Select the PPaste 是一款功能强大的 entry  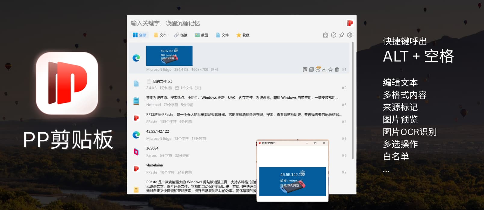point(193,186)
